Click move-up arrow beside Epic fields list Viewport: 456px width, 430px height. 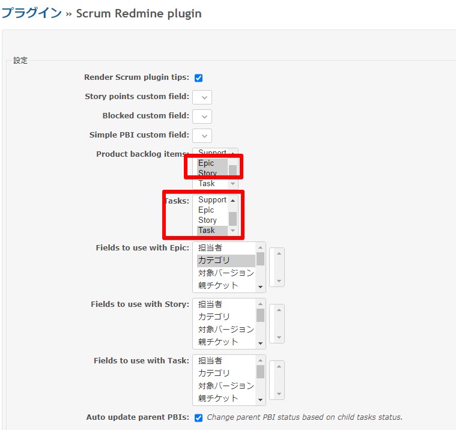point(279,254)
